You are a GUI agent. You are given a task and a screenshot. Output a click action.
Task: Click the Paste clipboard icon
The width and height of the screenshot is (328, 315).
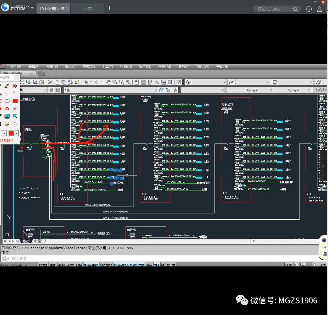(64, 82)
